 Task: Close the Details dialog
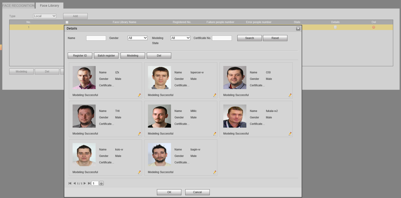[x=298, y=29]
